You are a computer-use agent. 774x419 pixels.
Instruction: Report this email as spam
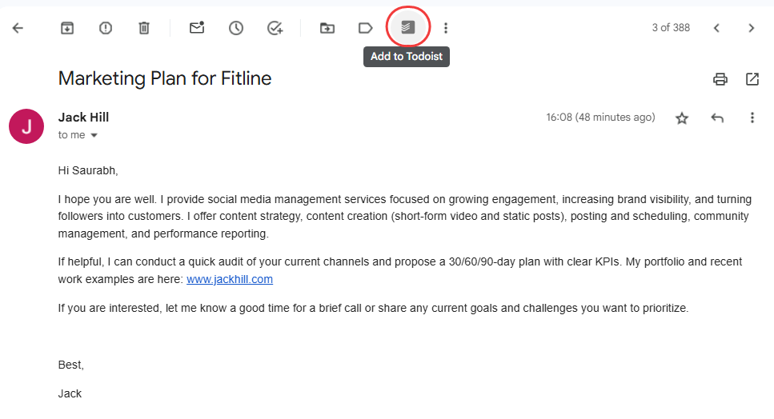pyautogui.click(x=106, y=28)
